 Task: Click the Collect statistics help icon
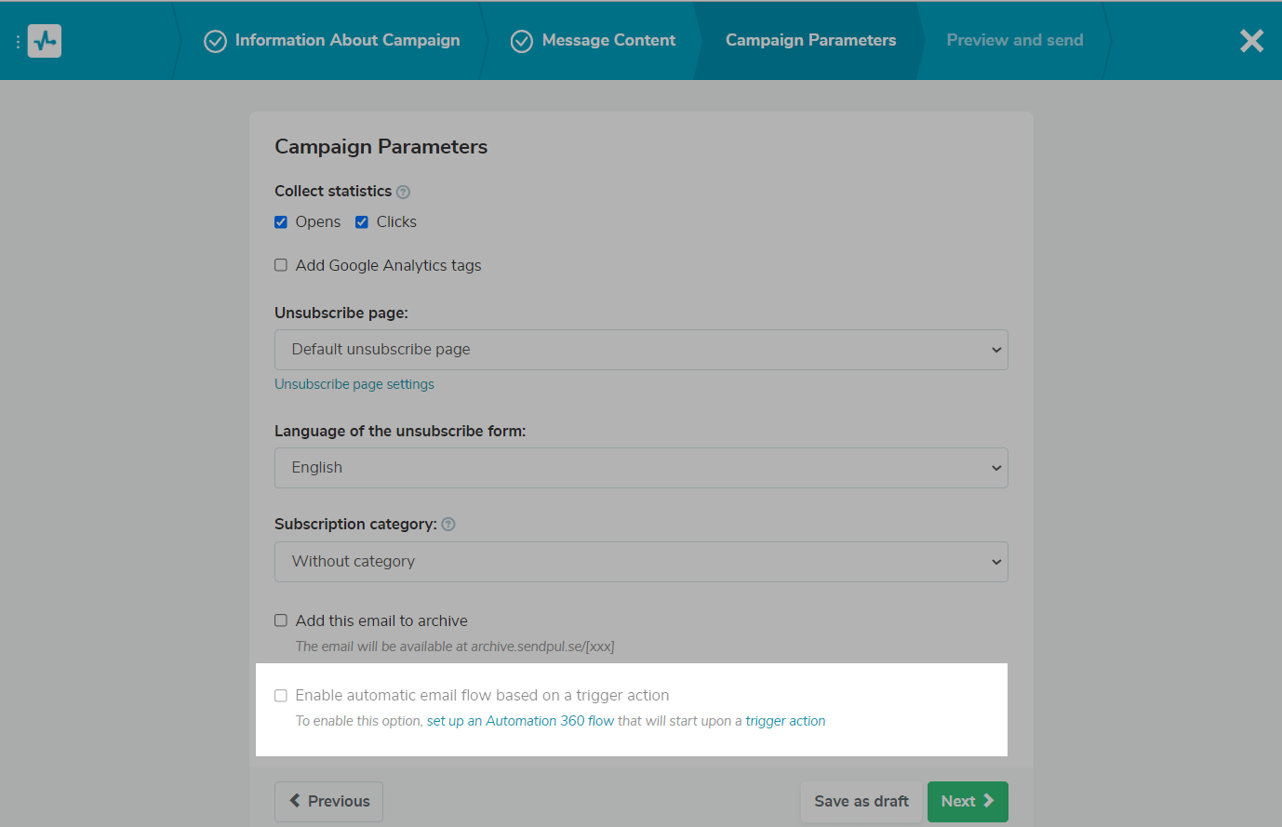click(x=403, y=192)
